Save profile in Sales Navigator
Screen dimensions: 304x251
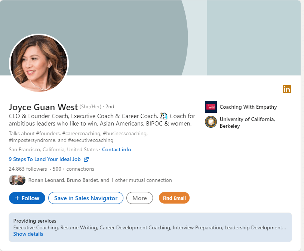[86, 198]
